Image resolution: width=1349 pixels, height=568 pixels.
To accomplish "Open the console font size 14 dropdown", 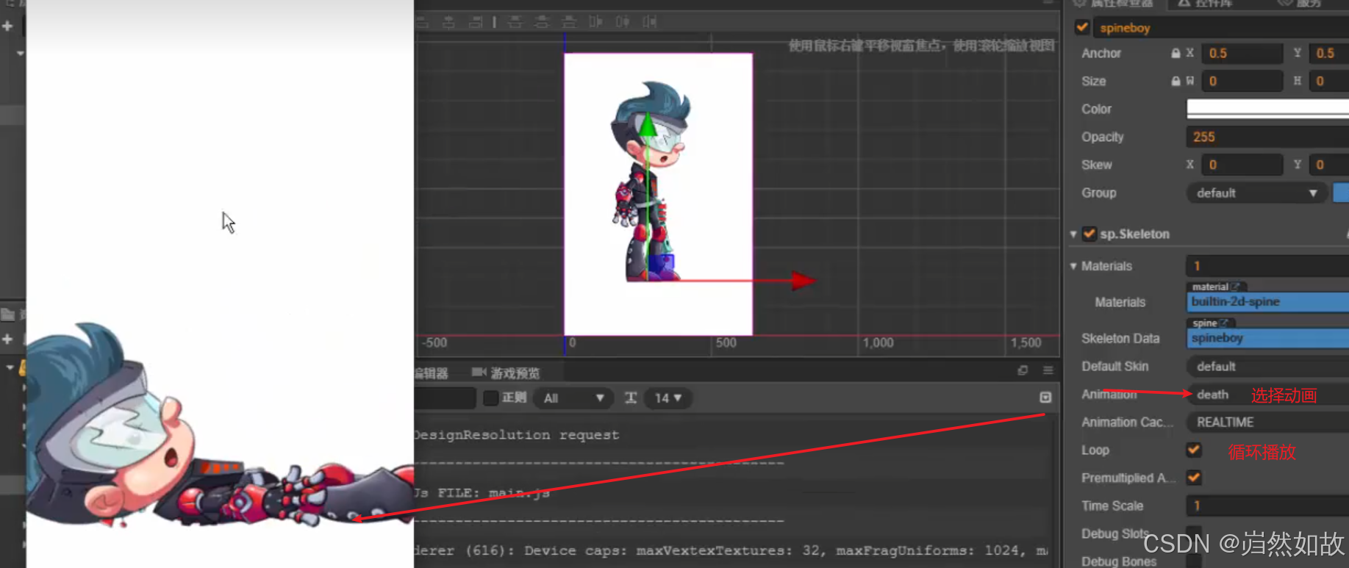I will (668, 398).
